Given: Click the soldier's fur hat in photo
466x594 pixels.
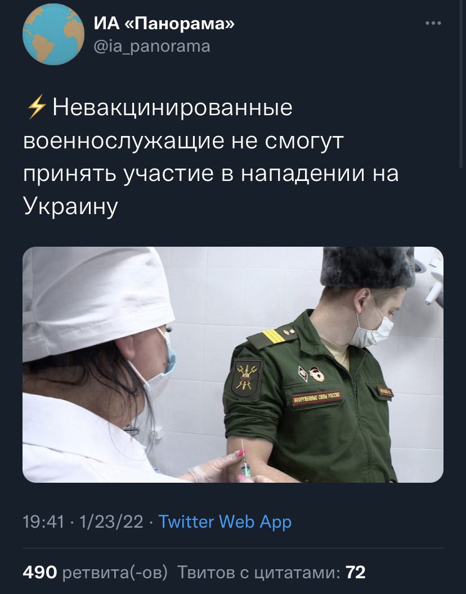Looking at the screenshot, I should point(368,267).
